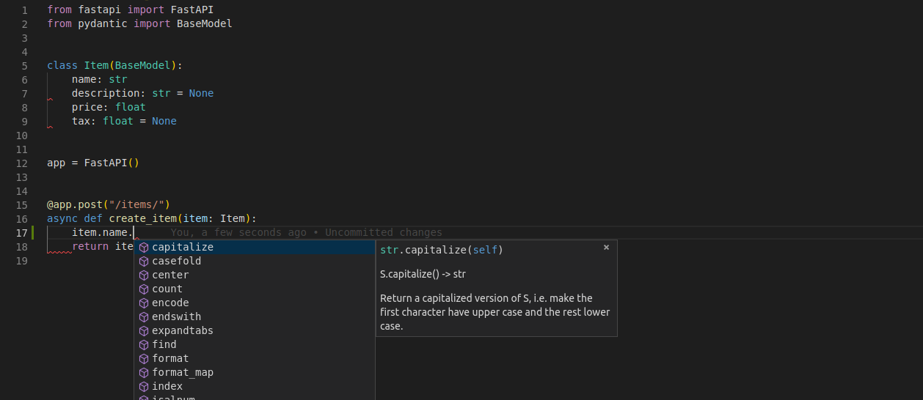
Task: Click the method icon beside center
Action: (x=144, y=275)
